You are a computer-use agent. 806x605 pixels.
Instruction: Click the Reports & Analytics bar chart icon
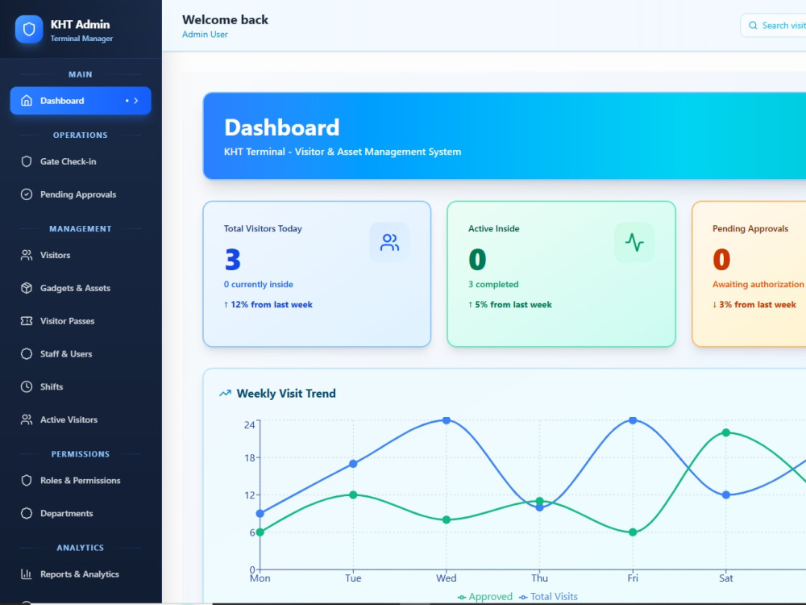point(27,574)
